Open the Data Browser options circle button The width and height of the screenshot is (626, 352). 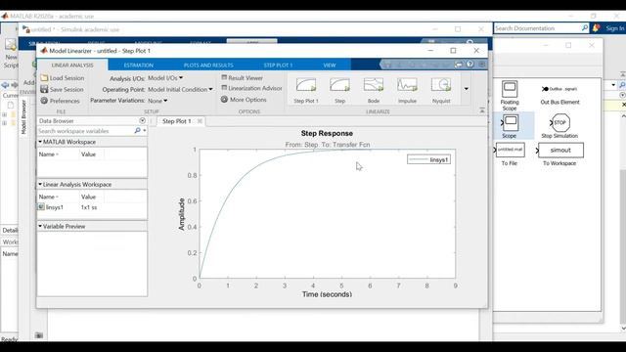(142, 120)
